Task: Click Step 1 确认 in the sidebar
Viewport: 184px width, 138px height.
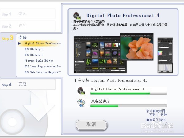Action: click(28, 14)
